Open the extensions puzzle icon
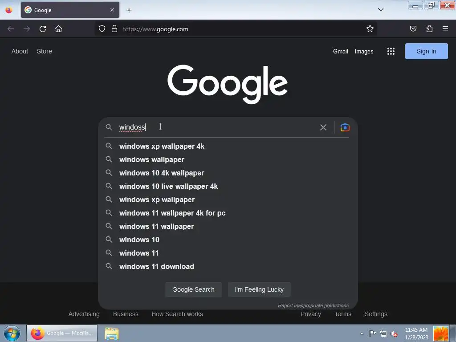 (429, 28)
